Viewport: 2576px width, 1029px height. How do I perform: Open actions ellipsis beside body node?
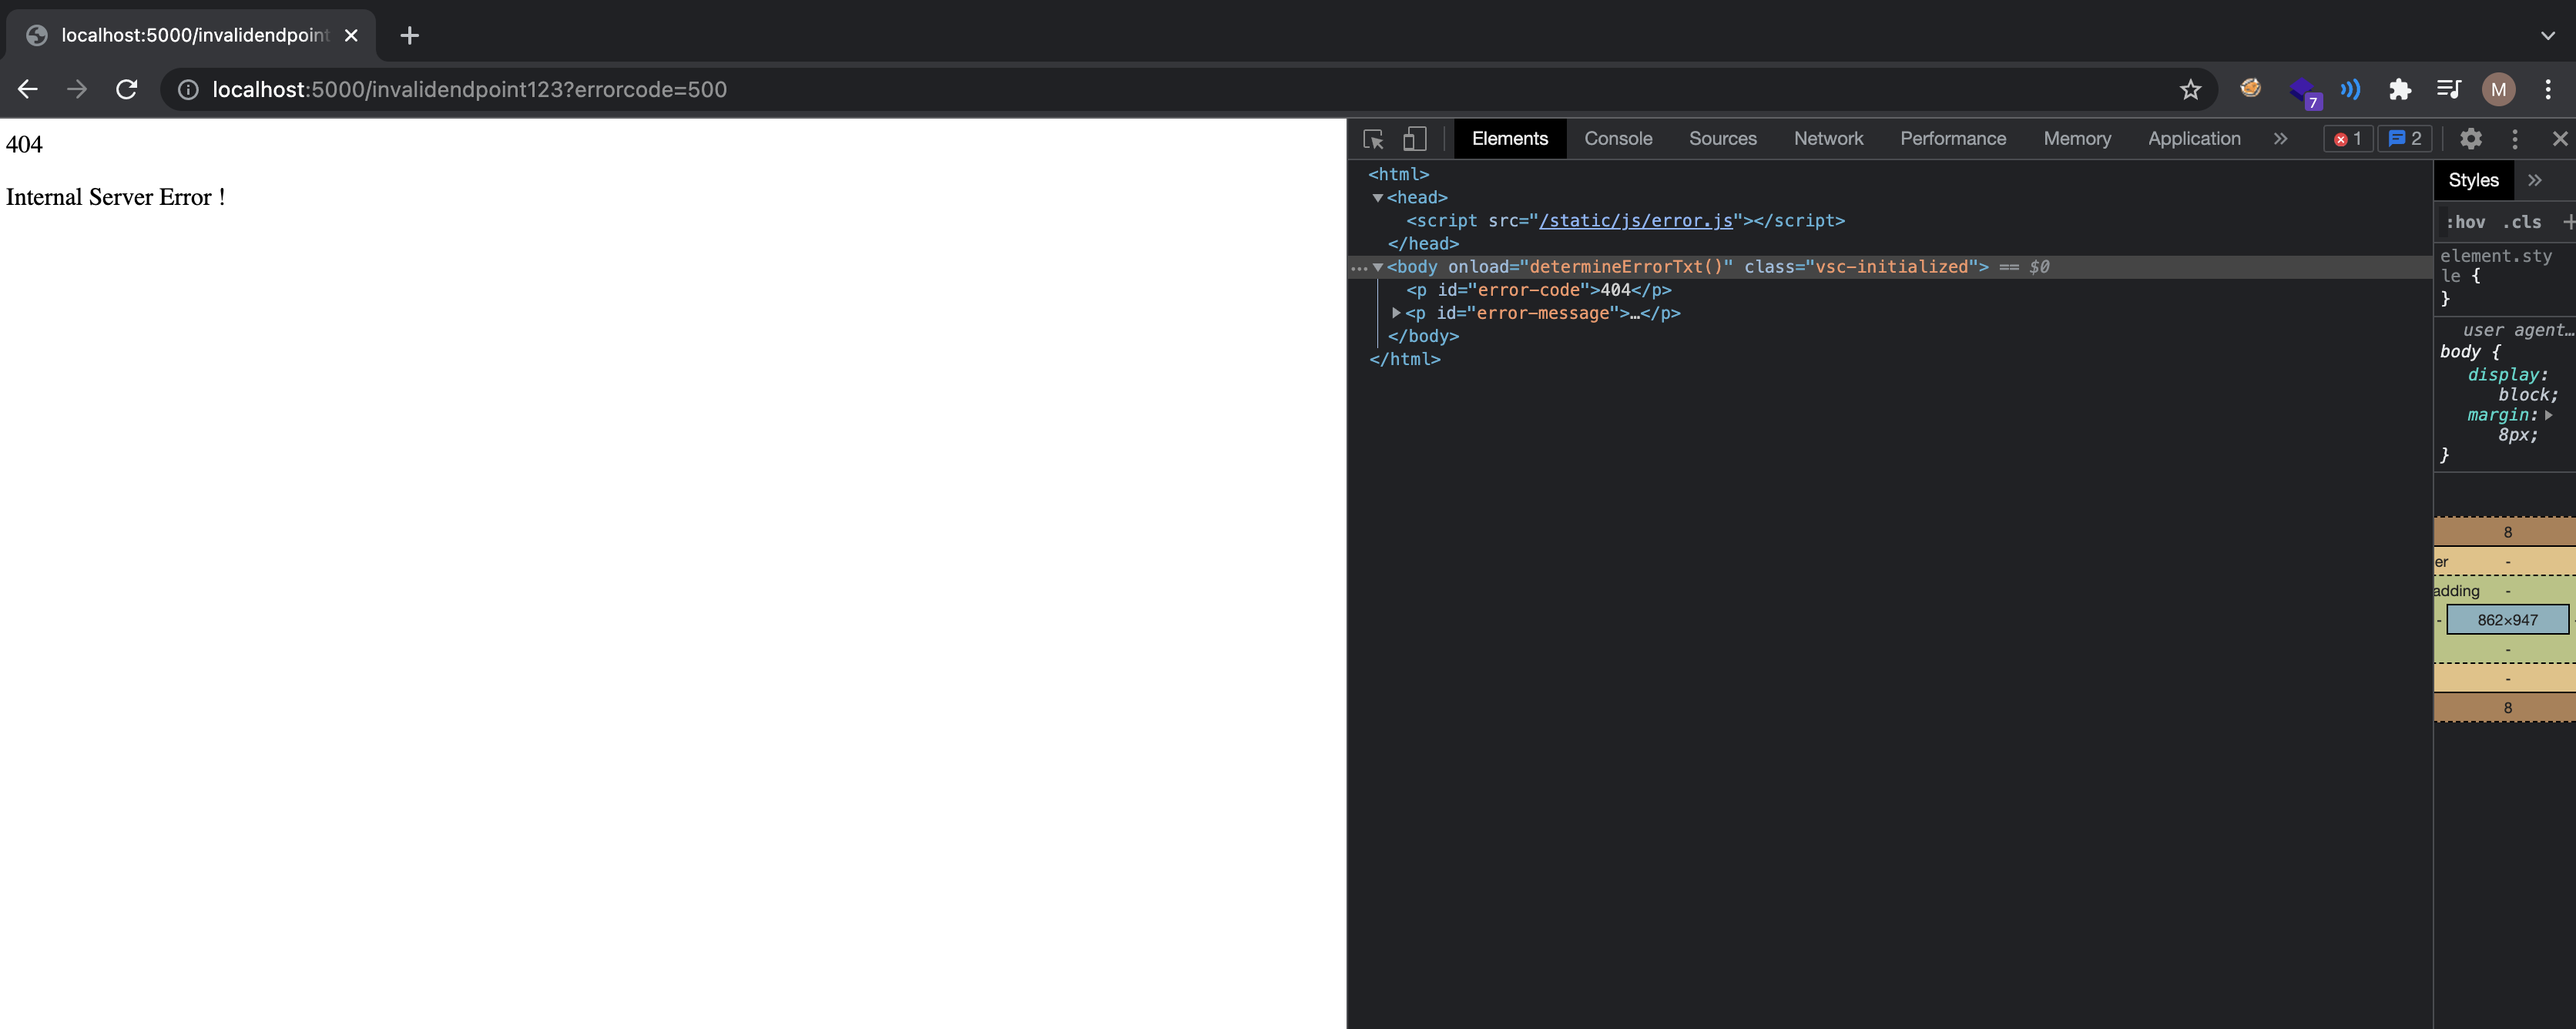[x=1358, y=267]
